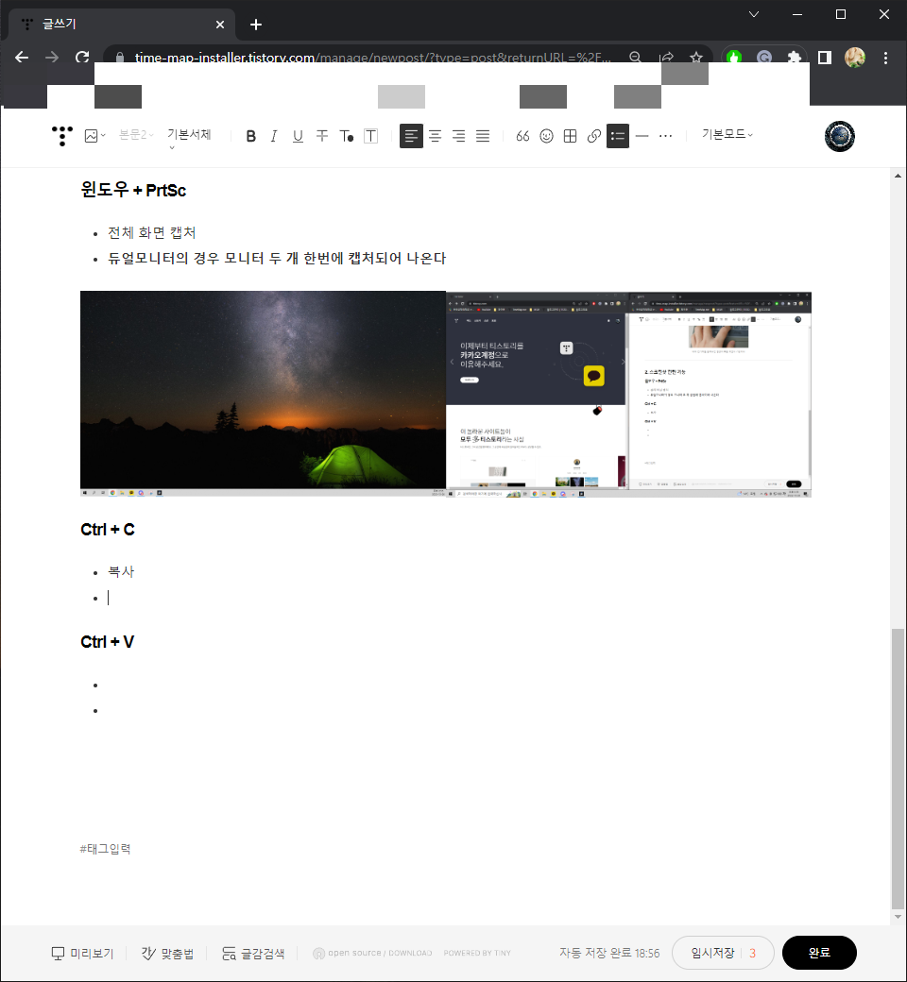This screenshot has height=982, width=907.
Task: Click 임시저장 temporary save button
Action: pyautogui.click(x=723, y=953)
